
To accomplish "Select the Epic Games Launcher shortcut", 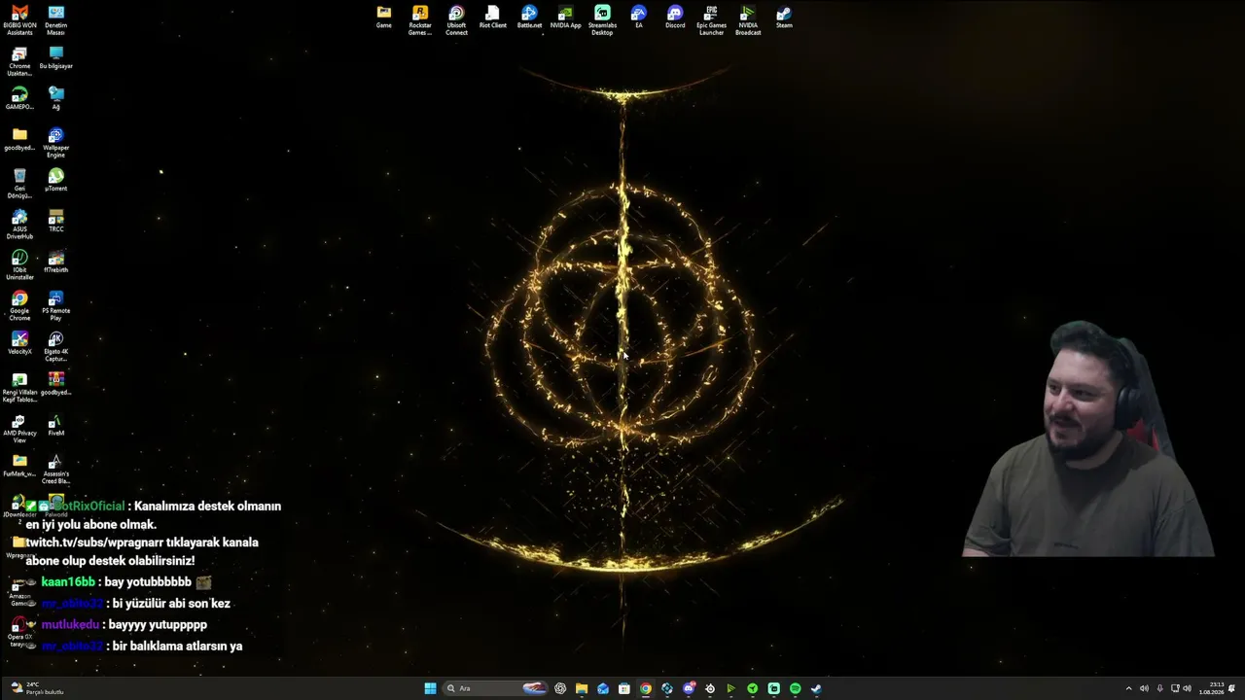I will pos(711,20).
